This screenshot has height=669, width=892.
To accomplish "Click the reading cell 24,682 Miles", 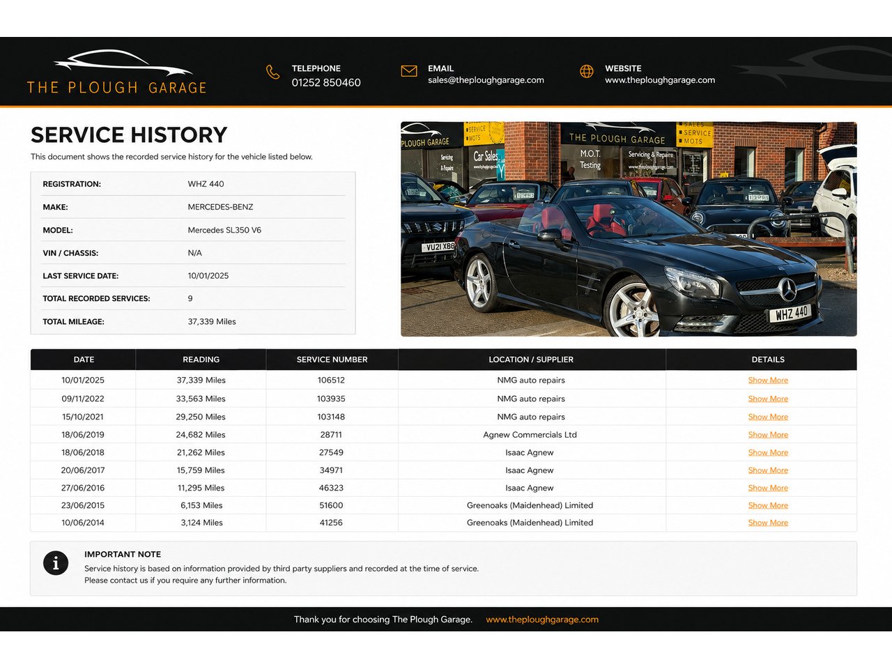I will 201,435.
